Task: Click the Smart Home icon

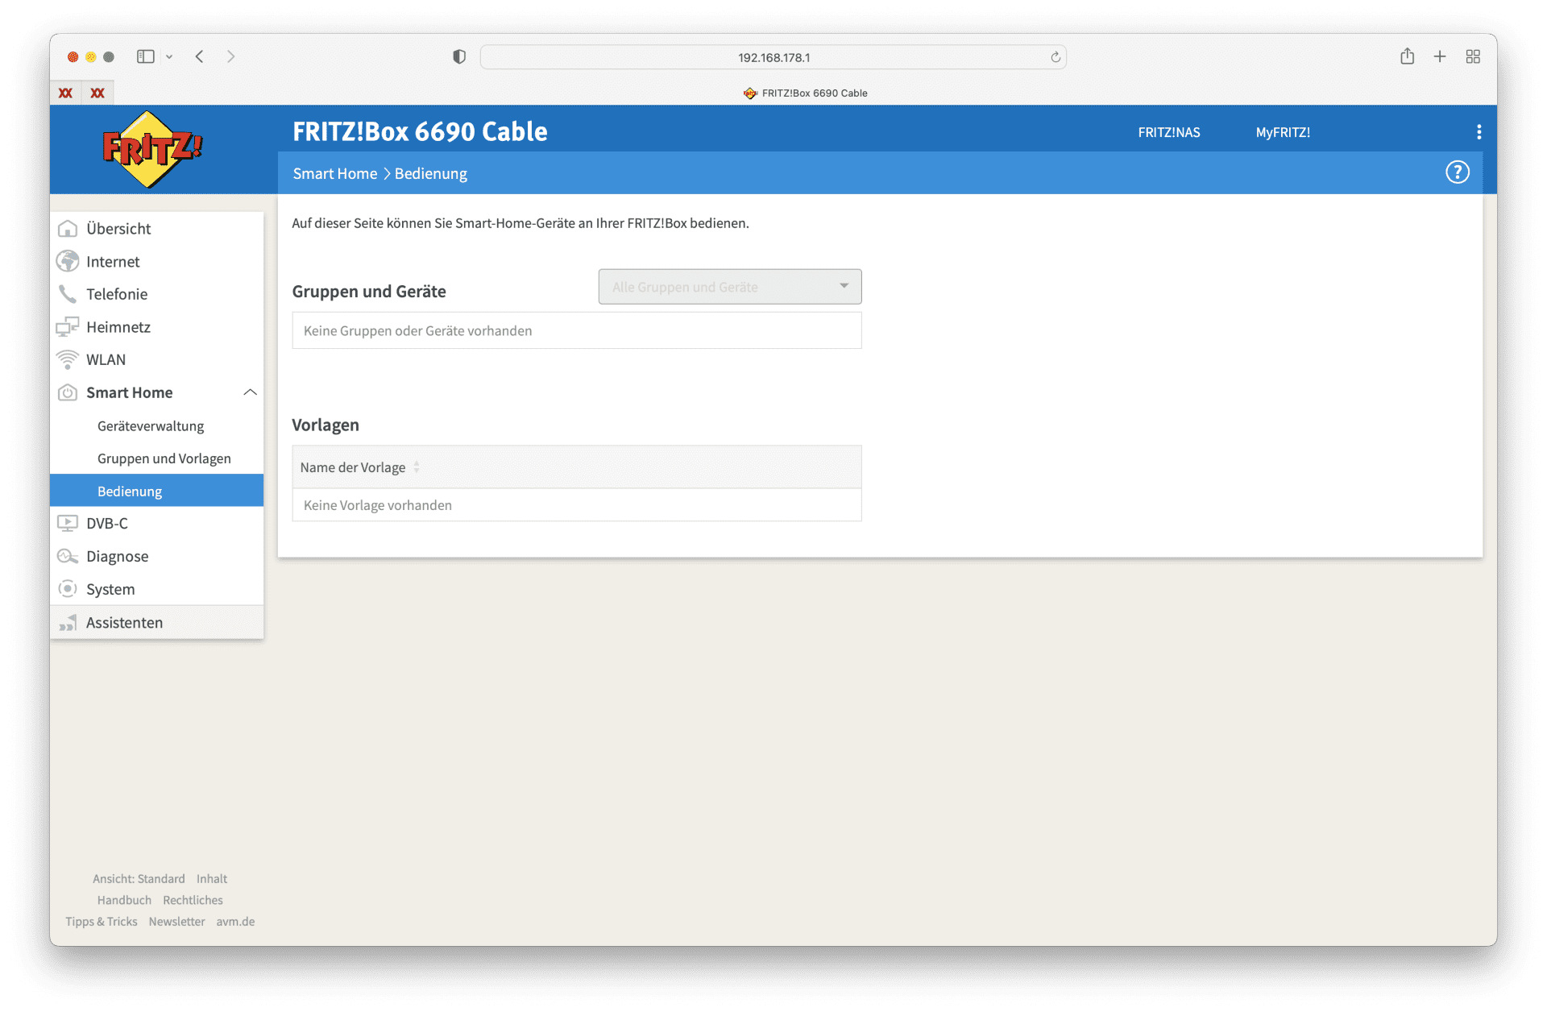Action: (x=68, y=392)
